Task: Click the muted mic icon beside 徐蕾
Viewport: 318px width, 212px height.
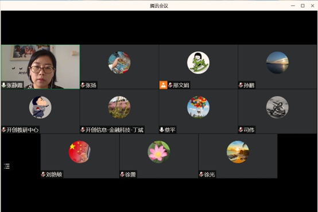Action: point(122,174)
